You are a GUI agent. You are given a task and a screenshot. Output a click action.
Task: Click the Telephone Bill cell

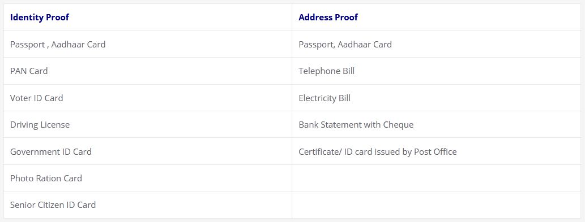click(x=437, y=71)
